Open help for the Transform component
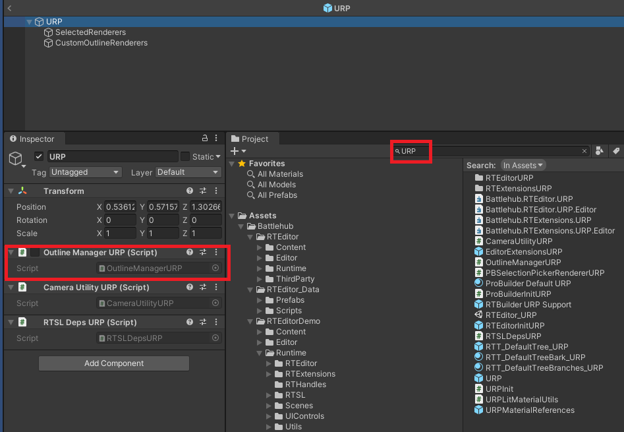 coord(190,191)
